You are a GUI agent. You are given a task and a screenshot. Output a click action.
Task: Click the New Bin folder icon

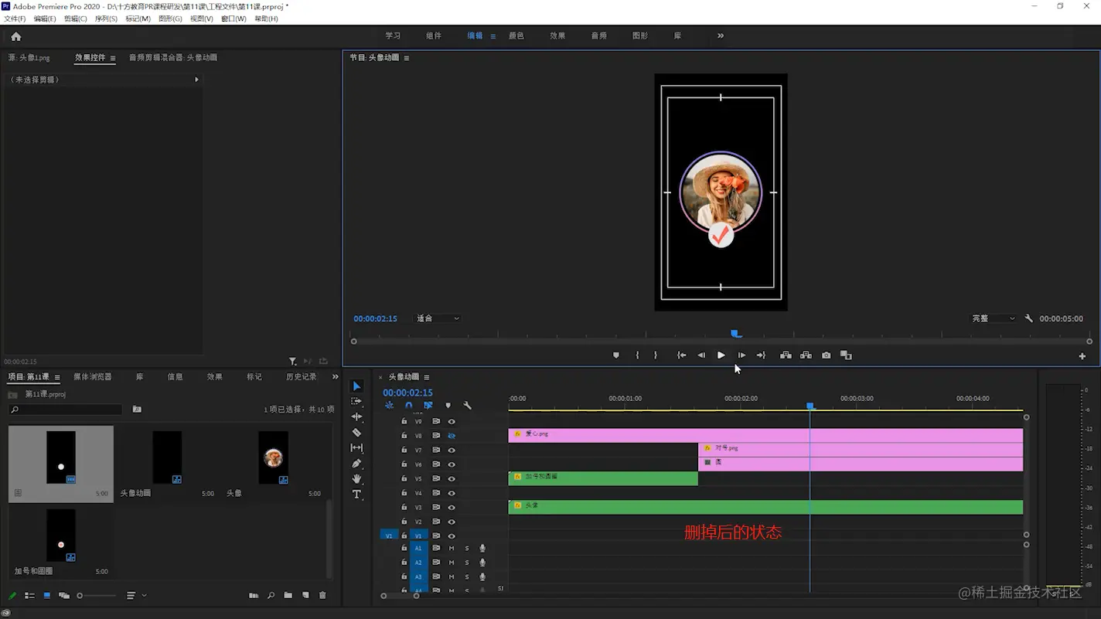click(288, 596)
